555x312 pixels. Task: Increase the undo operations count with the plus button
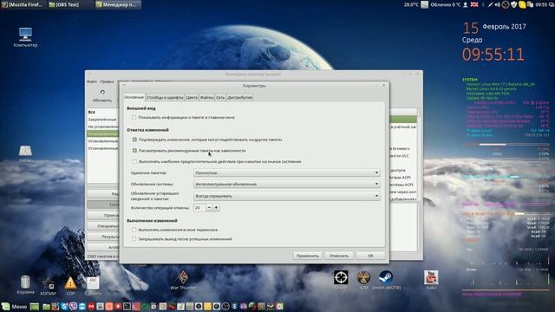216,208
